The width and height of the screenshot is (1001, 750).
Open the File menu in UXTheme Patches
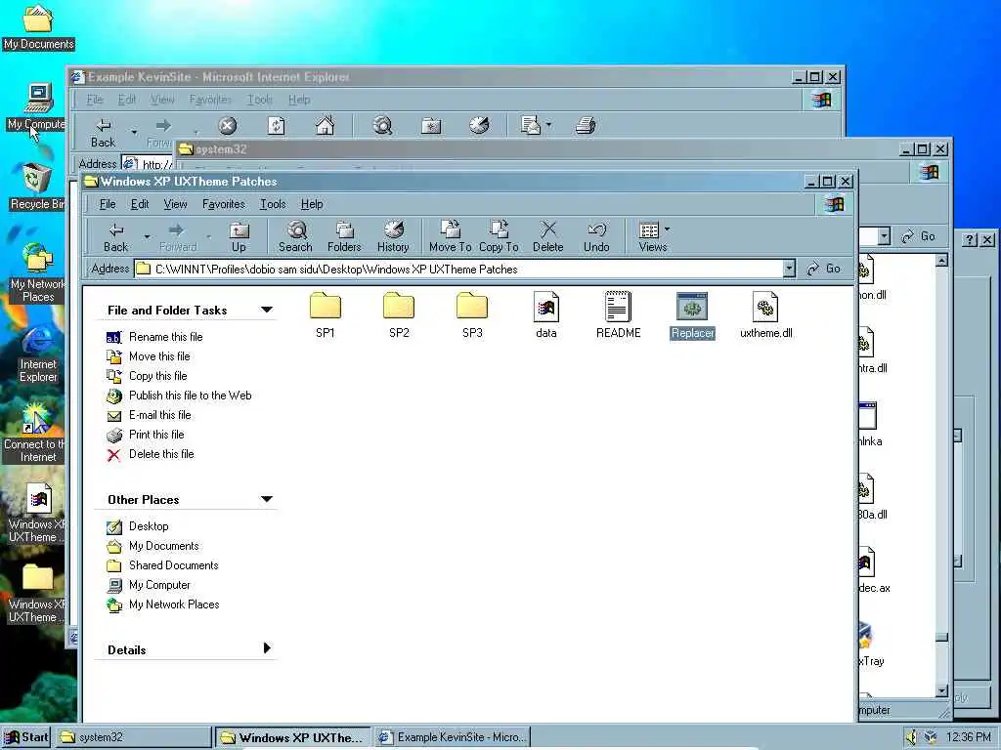[108, 204]
